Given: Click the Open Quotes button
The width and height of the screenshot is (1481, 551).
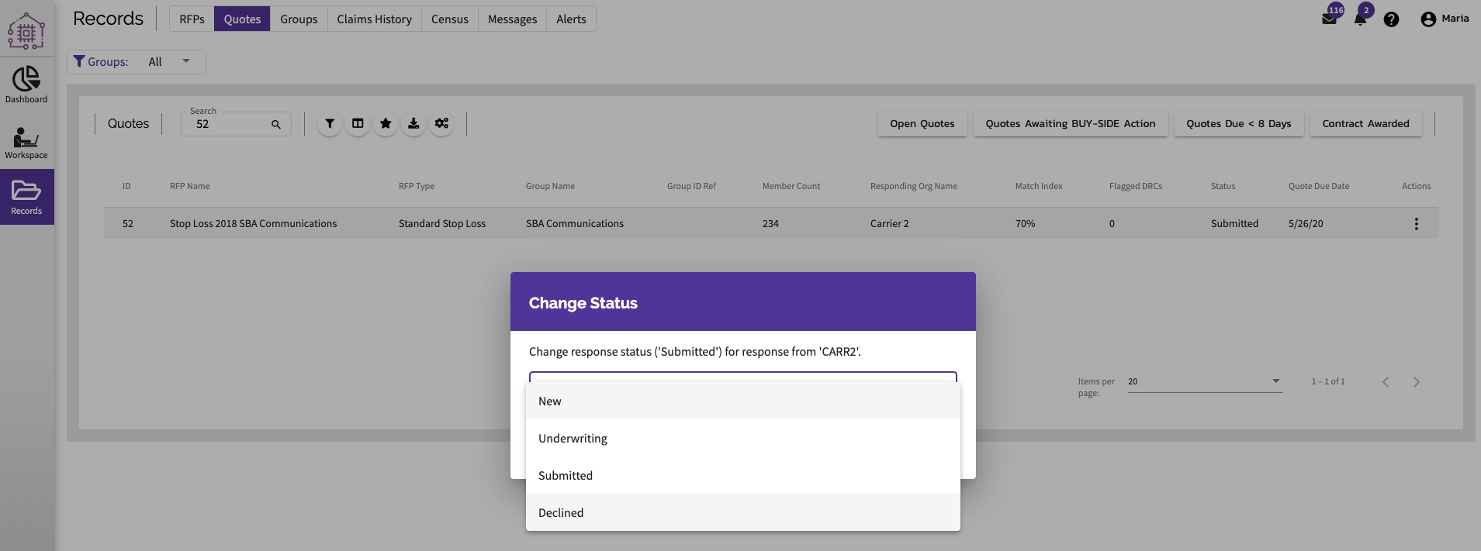Looking at the screenshot, I should tap(922, 124).
